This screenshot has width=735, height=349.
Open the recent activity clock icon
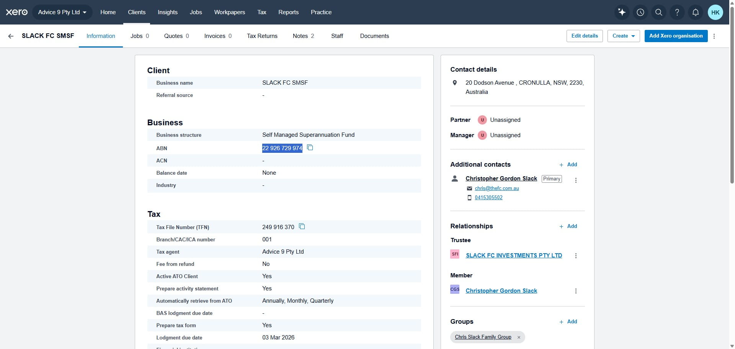pyautogui.click(x=640, y=12)
